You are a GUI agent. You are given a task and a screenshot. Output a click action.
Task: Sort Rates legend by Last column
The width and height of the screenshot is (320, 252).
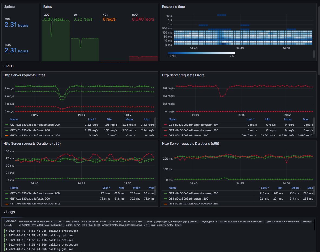pos(92,119)
